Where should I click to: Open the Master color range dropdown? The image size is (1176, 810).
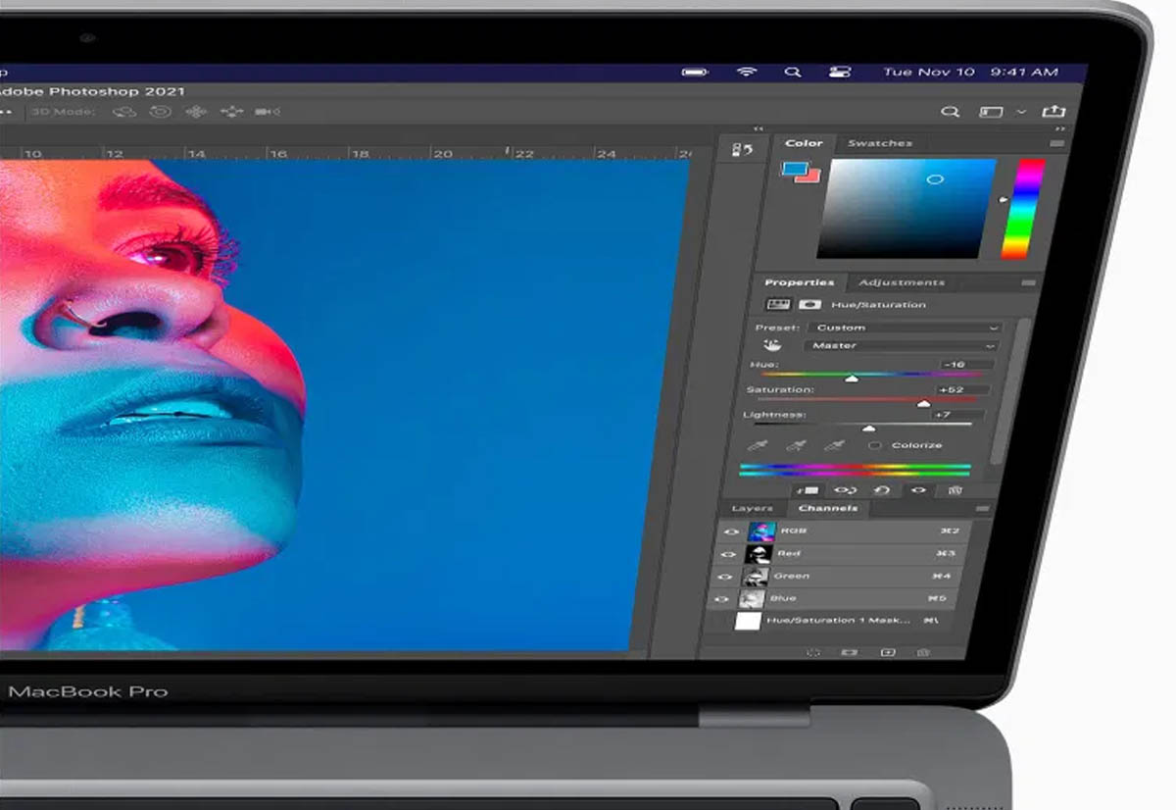click(902, 345)
